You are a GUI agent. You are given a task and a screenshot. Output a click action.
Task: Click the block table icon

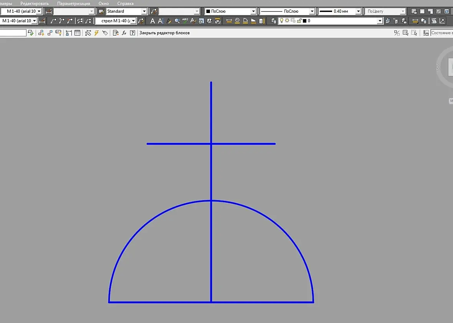coord(77,33)
